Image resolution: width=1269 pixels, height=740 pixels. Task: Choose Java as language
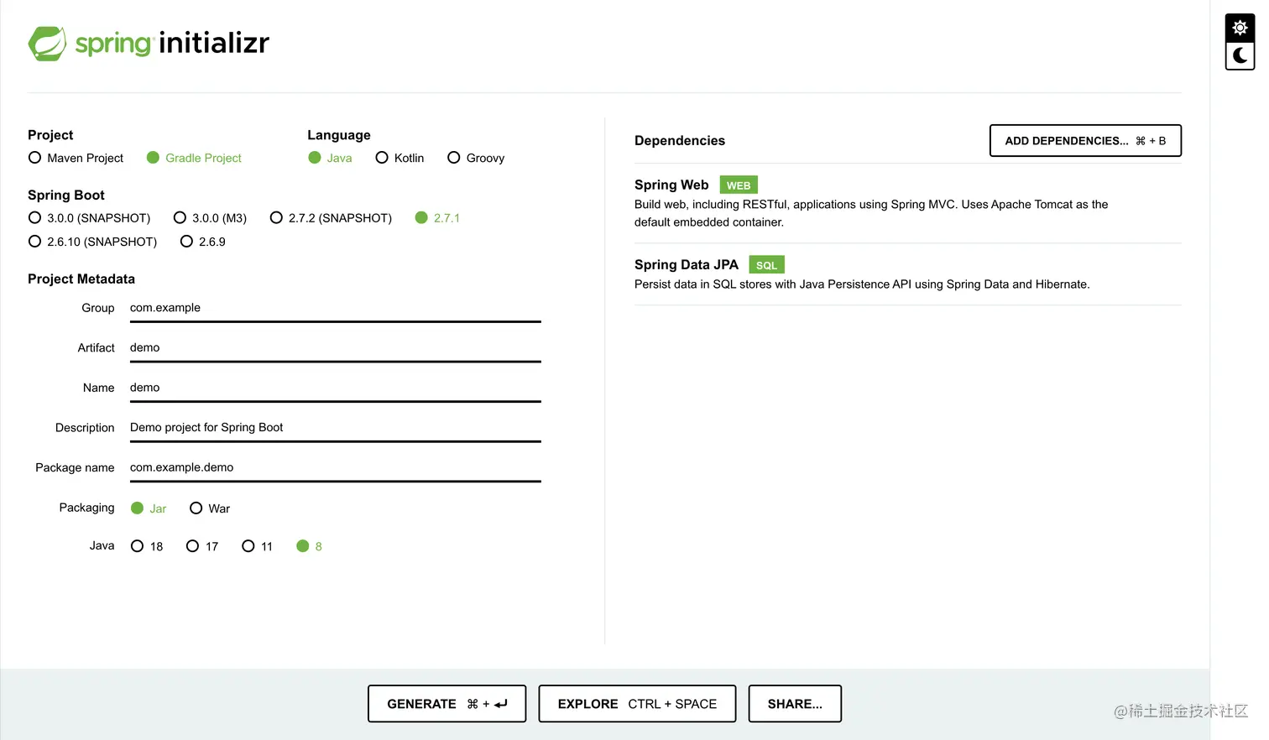click(330, 158)
